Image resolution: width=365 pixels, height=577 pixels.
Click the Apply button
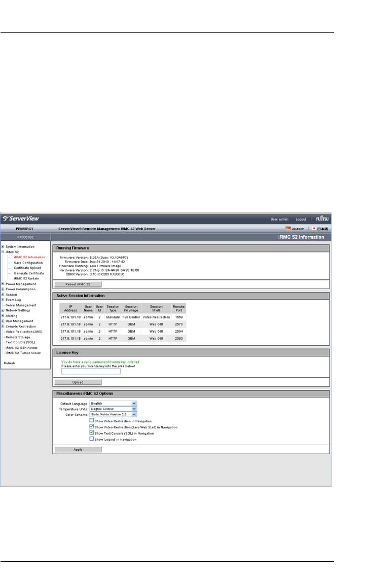point(78,449)
